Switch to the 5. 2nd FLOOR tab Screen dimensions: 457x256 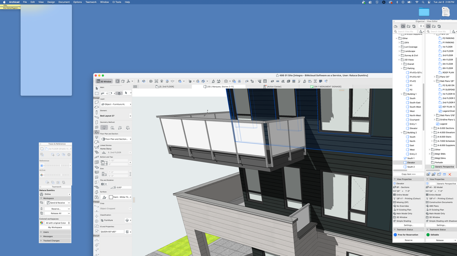165,87
